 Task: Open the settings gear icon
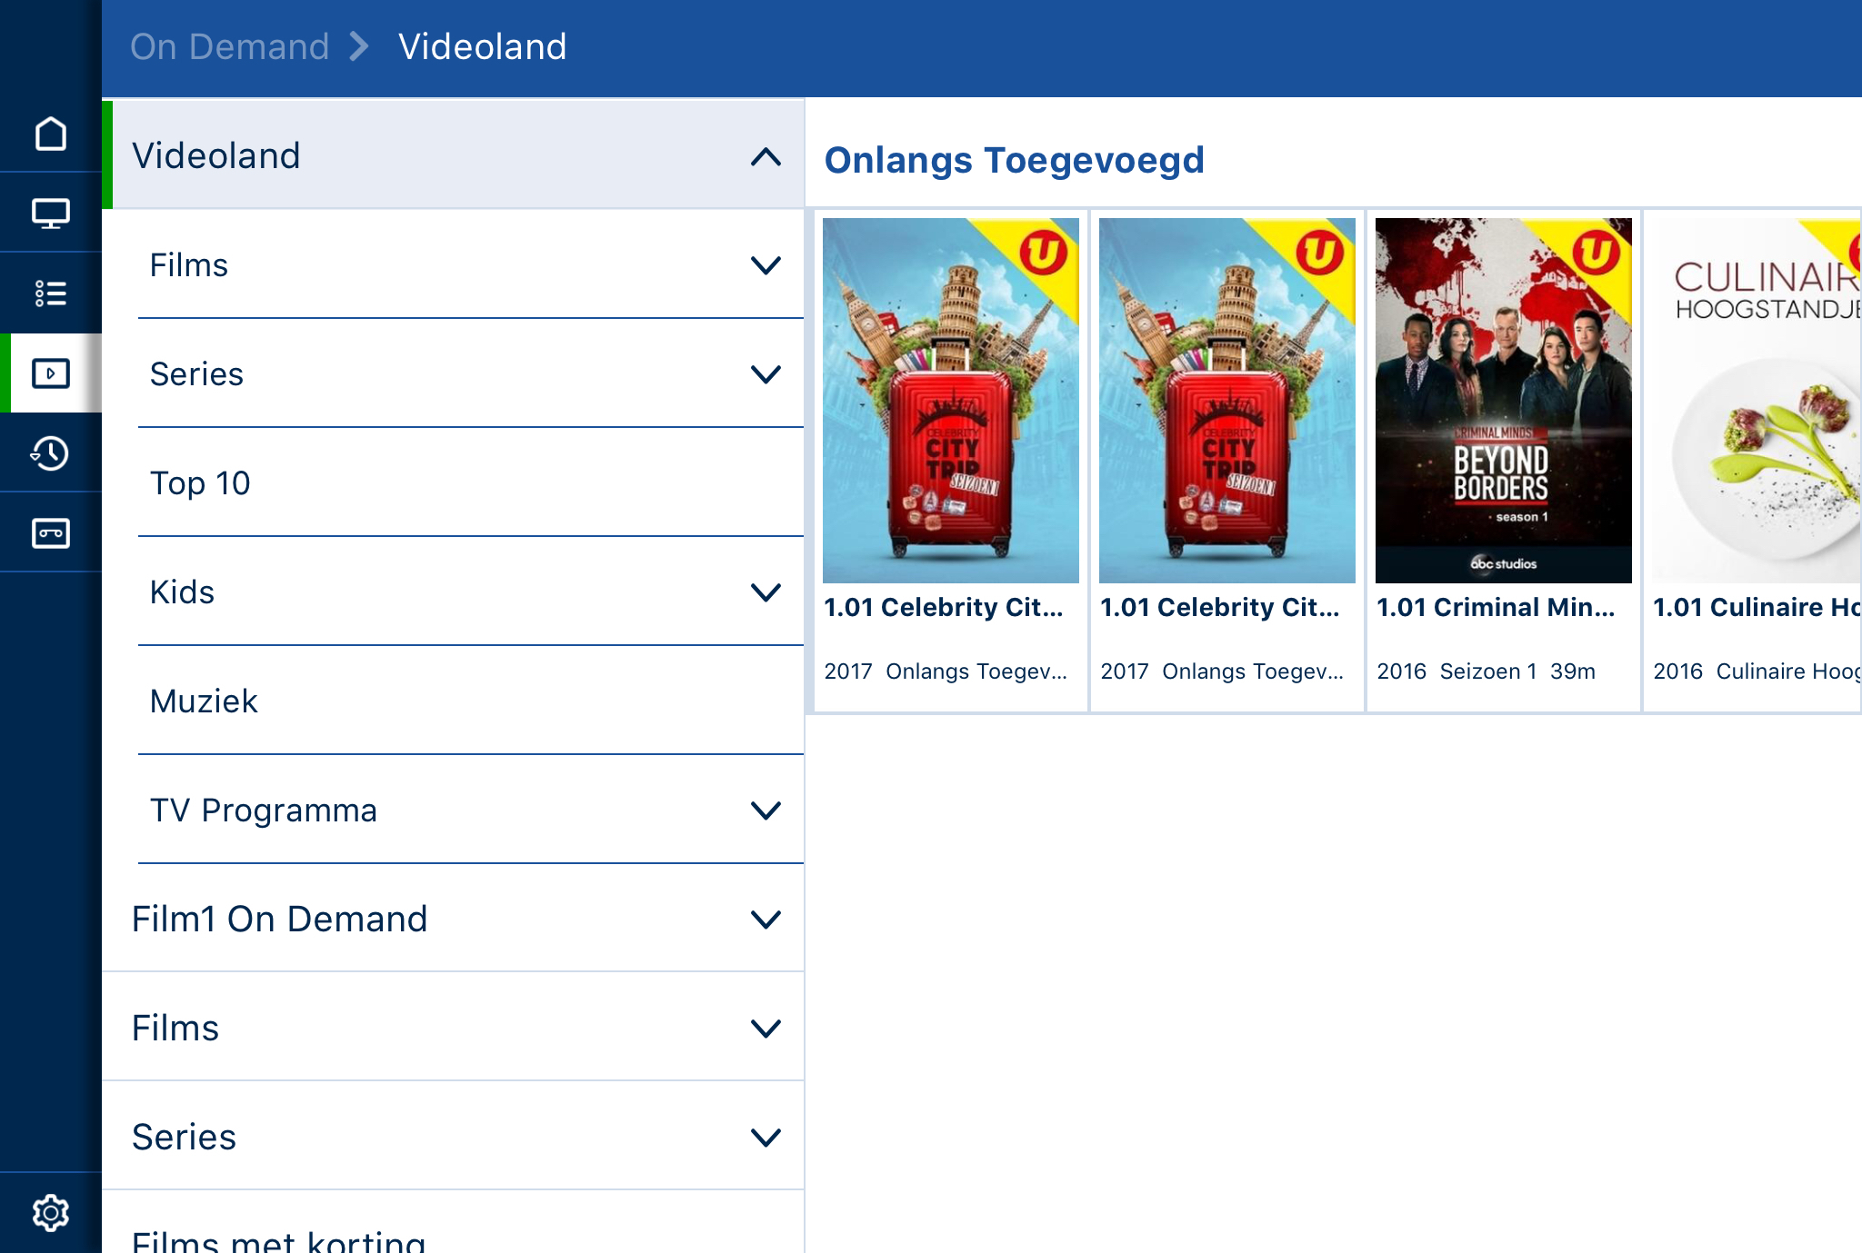coord(51,1213)
